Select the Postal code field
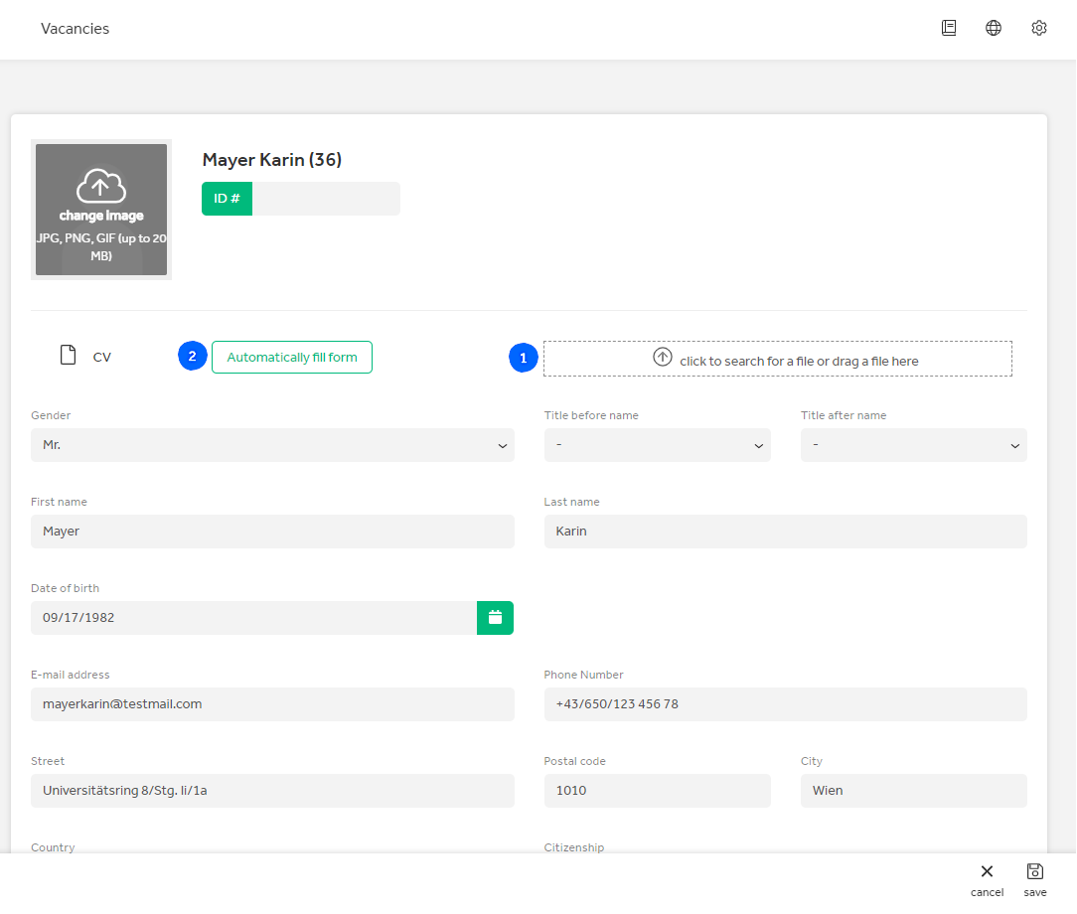The width and height of the screenshot is (1077, 914). [657, 791]
